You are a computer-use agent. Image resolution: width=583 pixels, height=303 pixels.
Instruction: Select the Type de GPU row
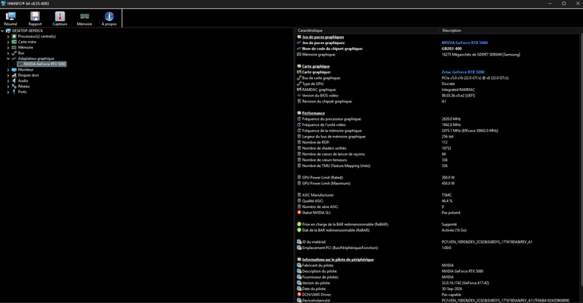pos(437,84)
